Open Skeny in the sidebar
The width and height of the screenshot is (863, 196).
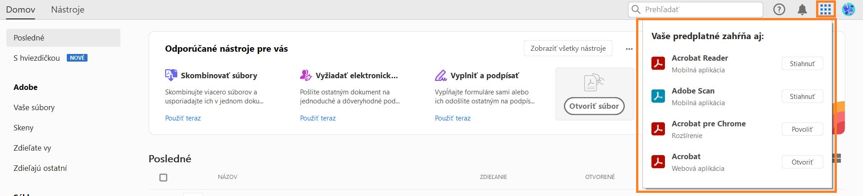pyautogui.click(x=23, y=128)
